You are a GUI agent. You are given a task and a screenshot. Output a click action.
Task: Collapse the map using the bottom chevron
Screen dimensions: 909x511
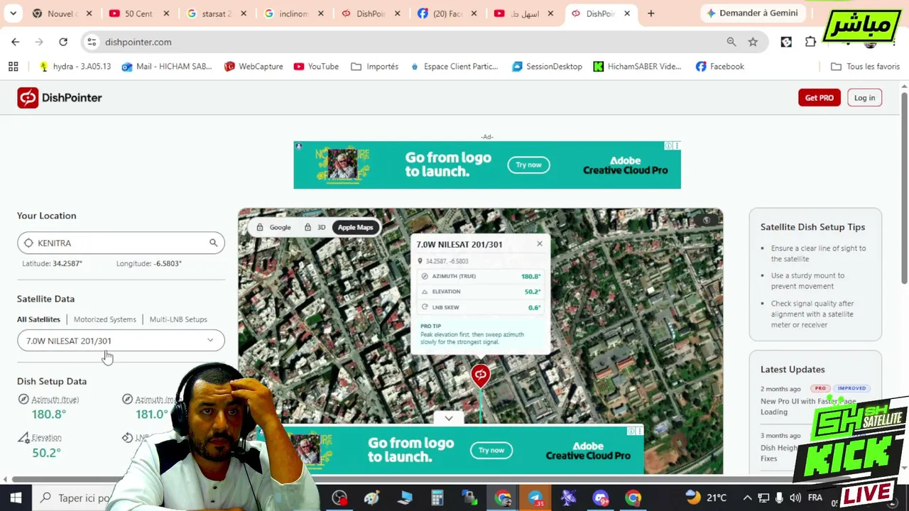[x=449, y=418]
